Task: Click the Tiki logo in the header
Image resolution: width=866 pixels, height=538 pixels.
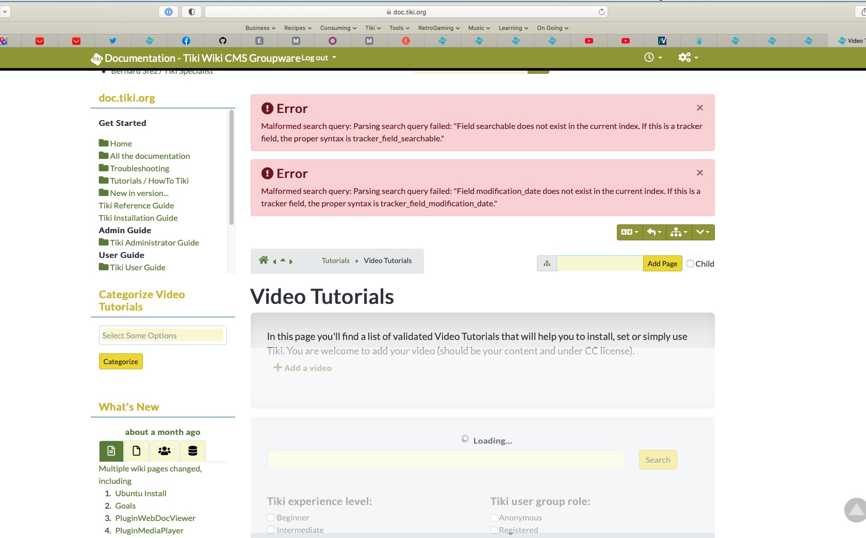Action: click(97, 59)
